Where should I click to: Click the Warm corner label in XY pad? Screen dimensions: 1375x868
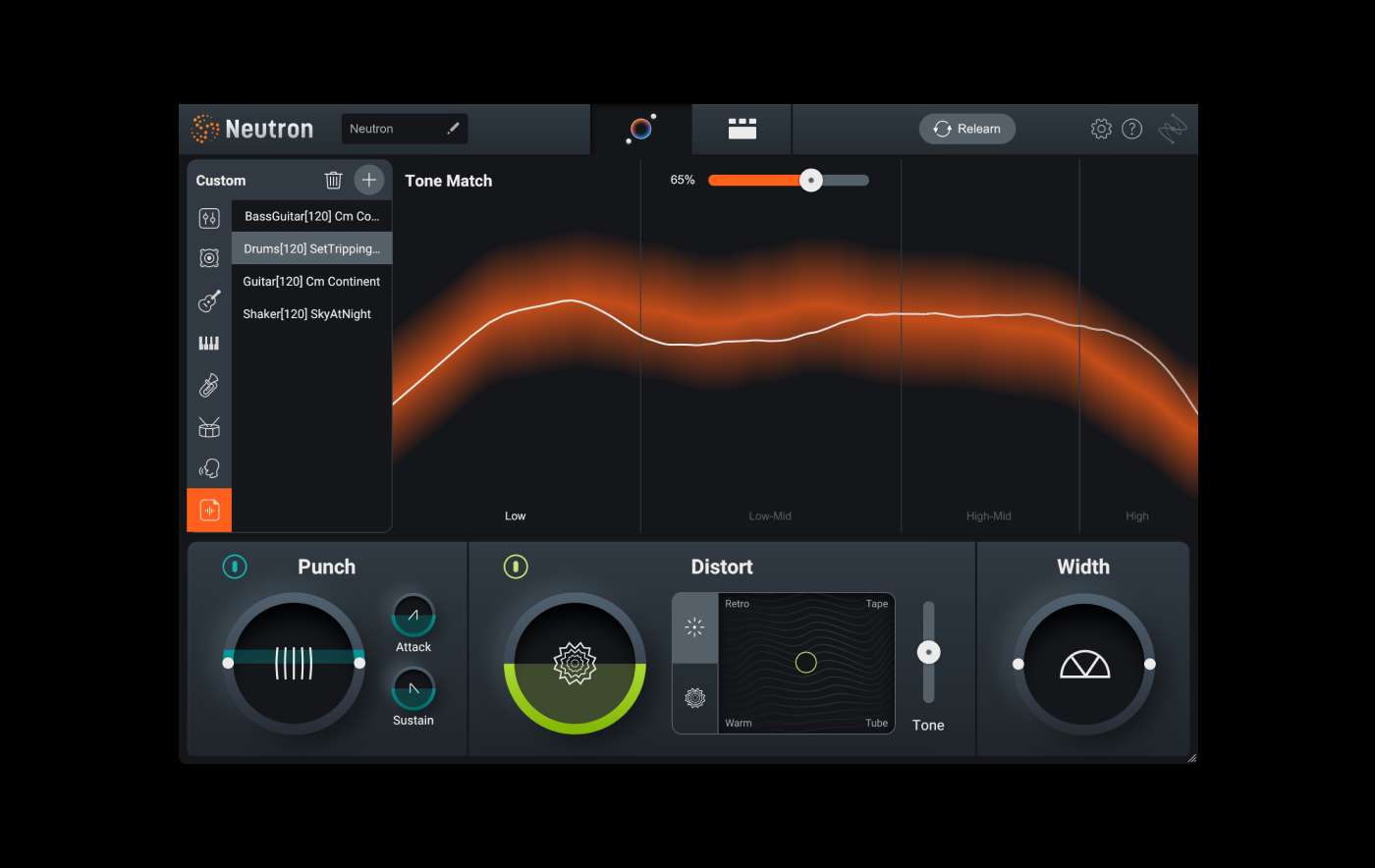click(739, 723)
